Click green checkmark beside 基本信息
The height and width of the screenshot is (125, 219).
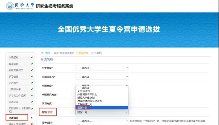pyautogui.click(x=32, y=64)
